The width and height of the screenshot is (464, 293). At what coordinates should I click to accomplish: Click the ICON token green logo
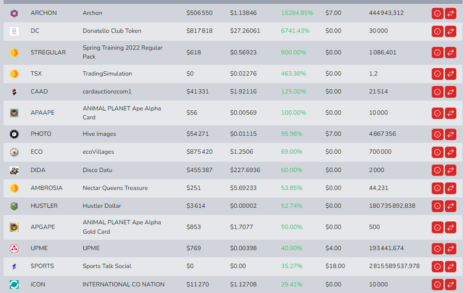14,285
